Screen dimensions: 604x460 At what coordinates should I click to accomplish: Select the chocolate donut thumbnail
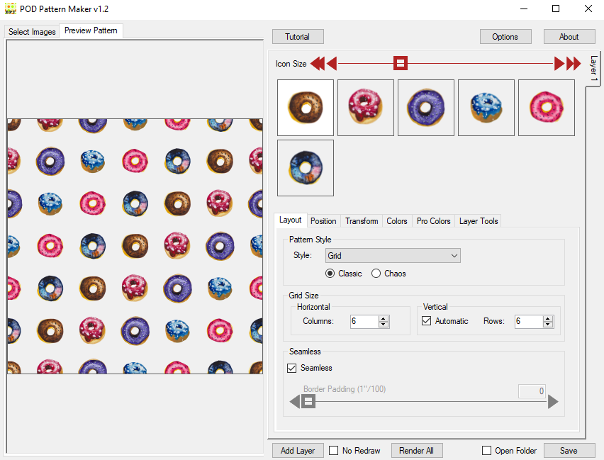click(306, 108)
